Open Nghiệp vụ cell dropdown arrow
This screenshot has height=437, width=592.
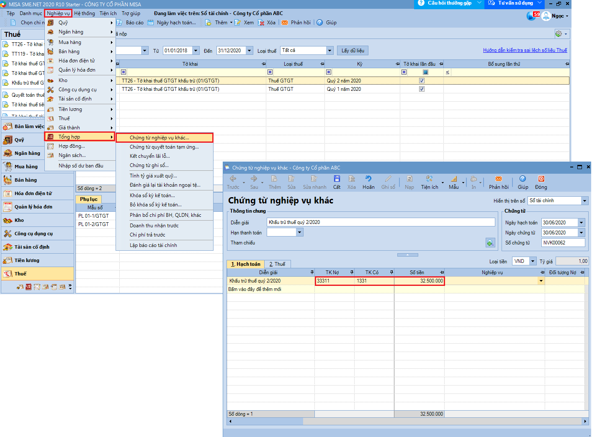[541, 281]
